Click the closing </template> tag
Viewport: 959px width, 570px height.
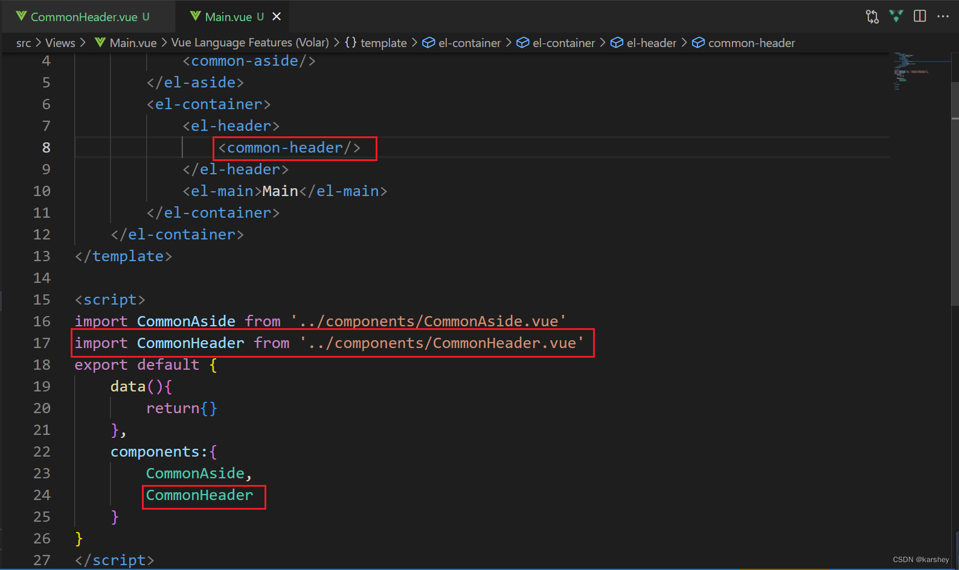point(123,256)
